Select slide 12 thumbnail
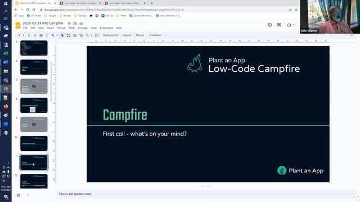 pyautogui.click(x=34, y=181)
